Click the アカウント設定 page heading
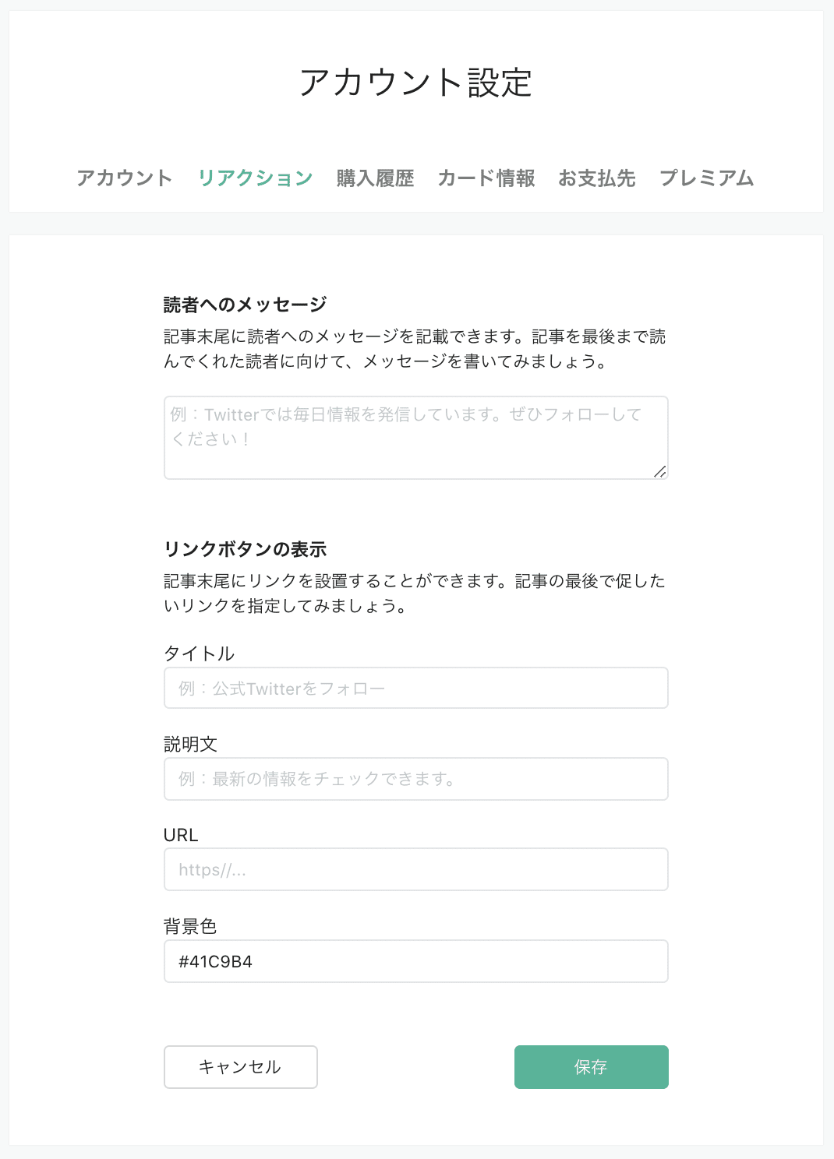 (x=417, y=81)
